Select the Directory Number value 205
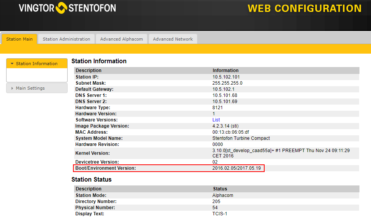371x218 pixels. coord(216,202)
